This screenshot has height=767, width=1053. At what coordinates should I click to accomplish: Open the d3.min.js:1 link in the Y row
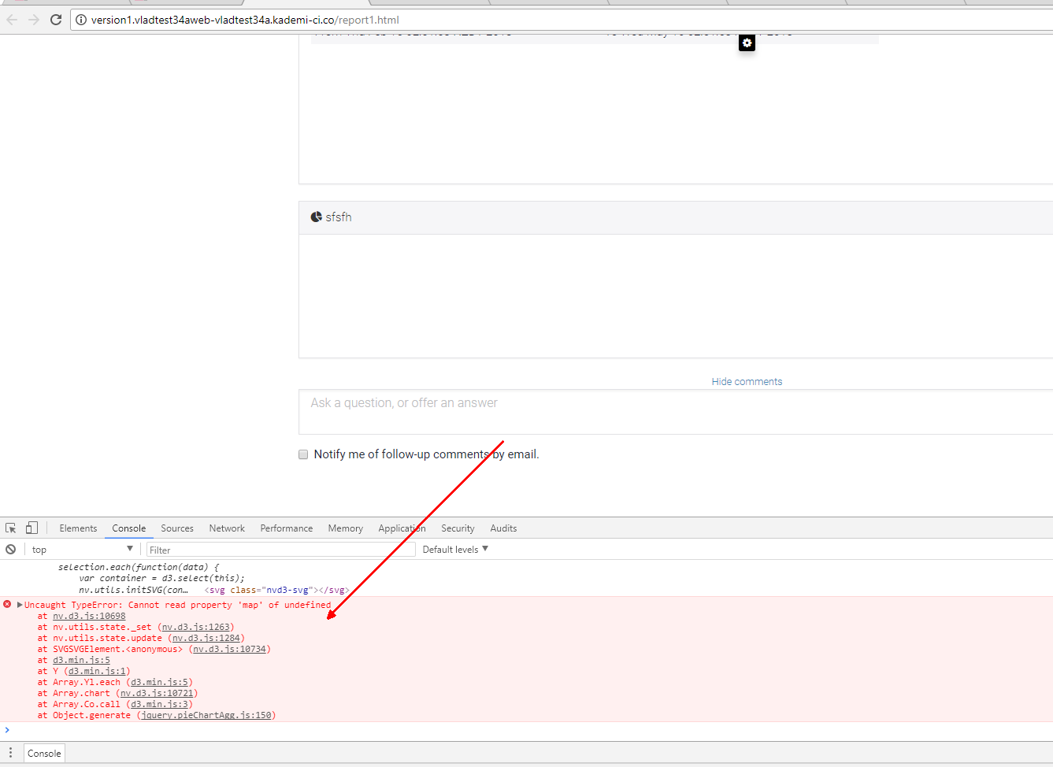click(97, 672)
